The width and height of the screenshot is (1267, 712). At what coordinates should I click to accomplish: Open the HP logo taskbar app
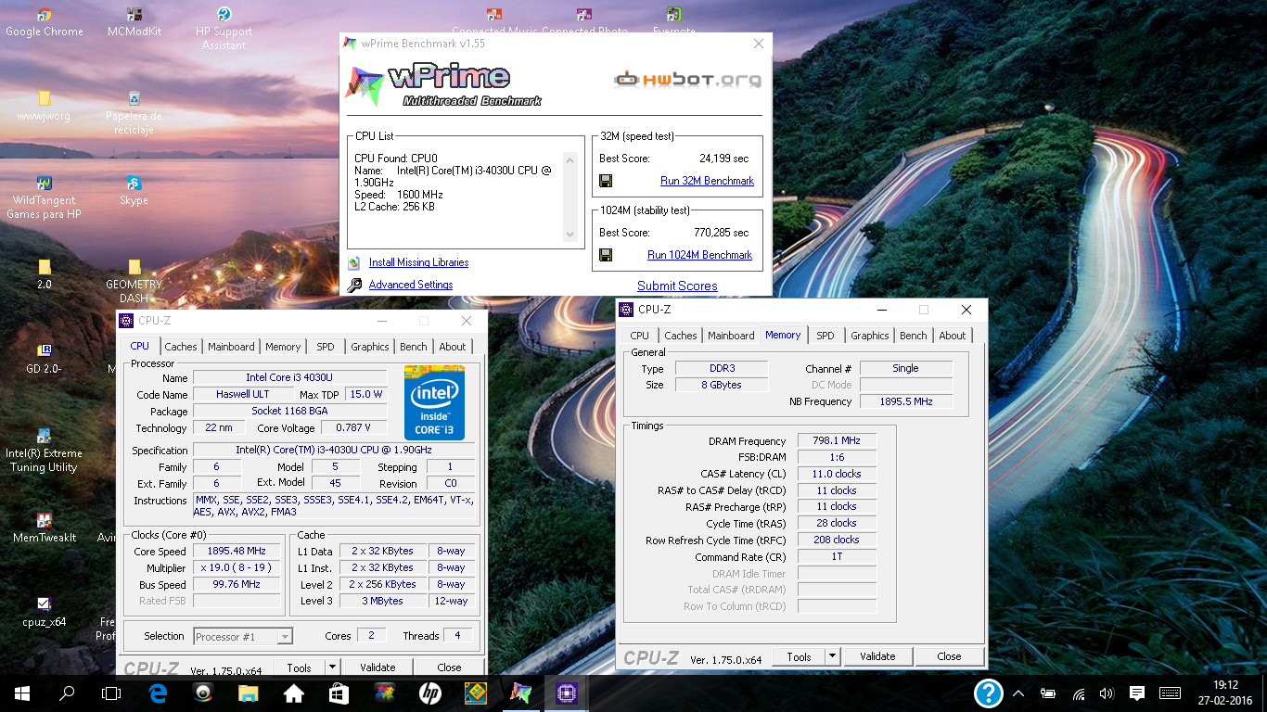pyautogui.click(x=429, y=693)
